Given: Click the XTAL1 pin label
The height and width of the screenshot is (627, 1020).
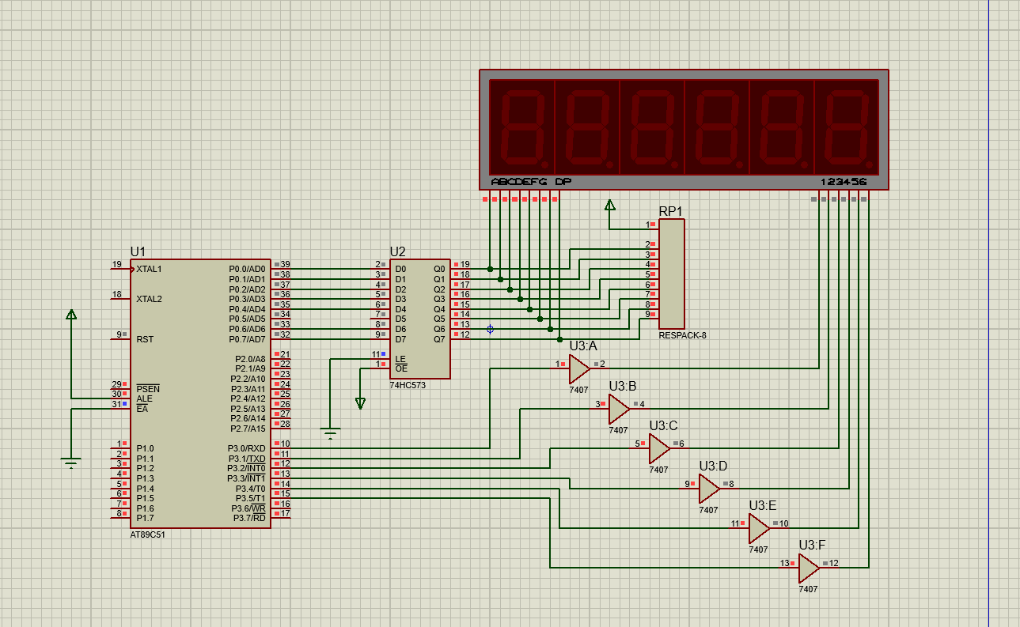Looking at the screenshot, I should click(x=149, y=269).
